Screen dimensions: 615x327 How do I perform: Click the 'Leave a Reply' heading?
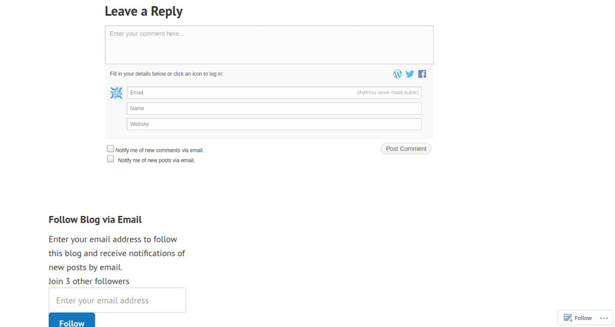click(144, 11)
